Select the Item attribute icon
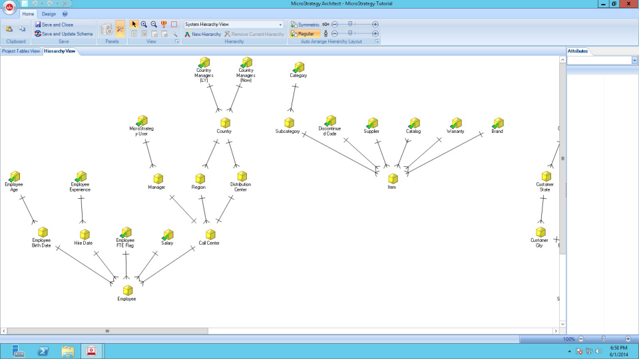 click(x=393, y=179)
